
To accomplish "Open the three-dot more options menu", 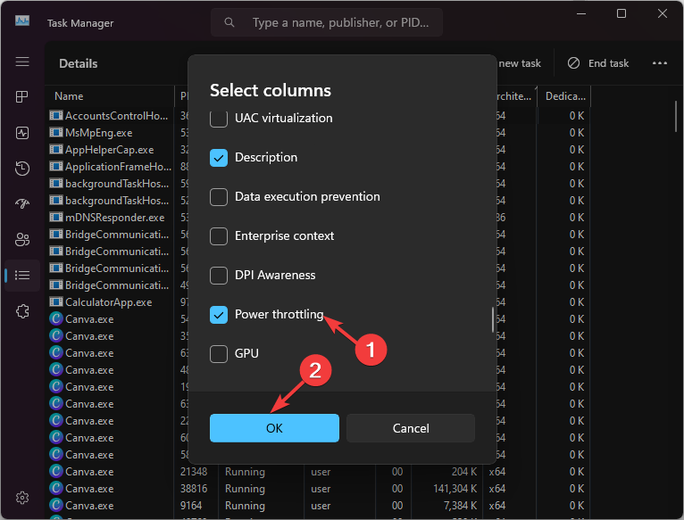I will tap(660, 63).
